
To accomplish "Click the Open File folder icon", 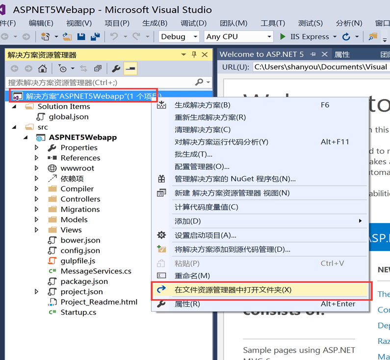I will click(67, 37).
